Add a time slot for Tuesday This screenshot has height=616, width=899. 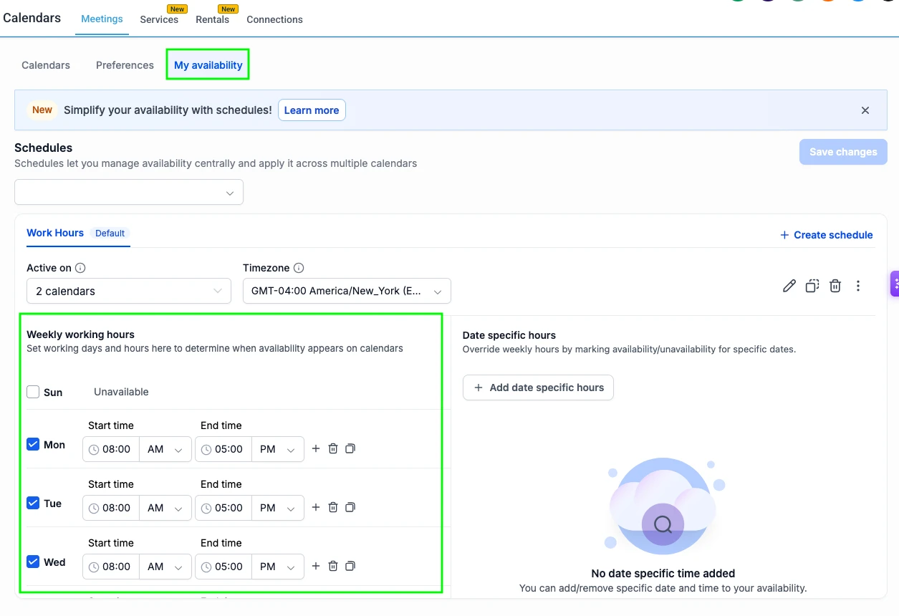coord(316,507)
